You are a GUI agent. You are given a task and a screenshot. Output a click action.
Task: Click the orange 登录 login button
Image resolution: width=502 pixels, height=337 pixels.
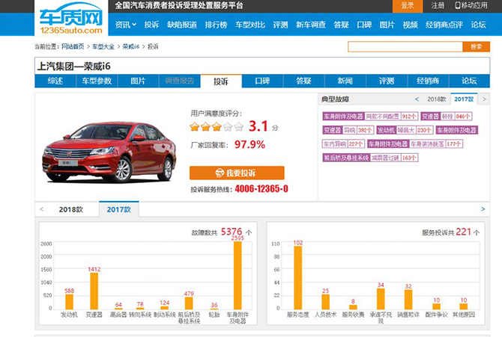(408, 6)
